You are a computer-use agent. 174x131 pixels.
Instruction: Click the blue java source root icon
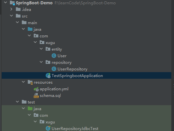click(x=30, y=29)
